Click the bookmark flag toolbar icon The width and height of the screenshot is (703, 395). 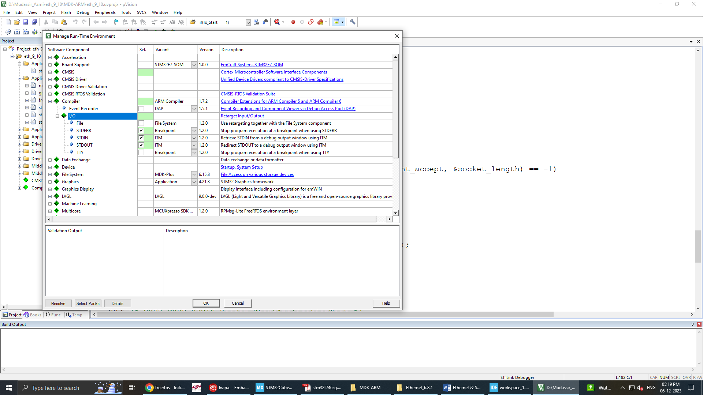click(x=116, y=22)
